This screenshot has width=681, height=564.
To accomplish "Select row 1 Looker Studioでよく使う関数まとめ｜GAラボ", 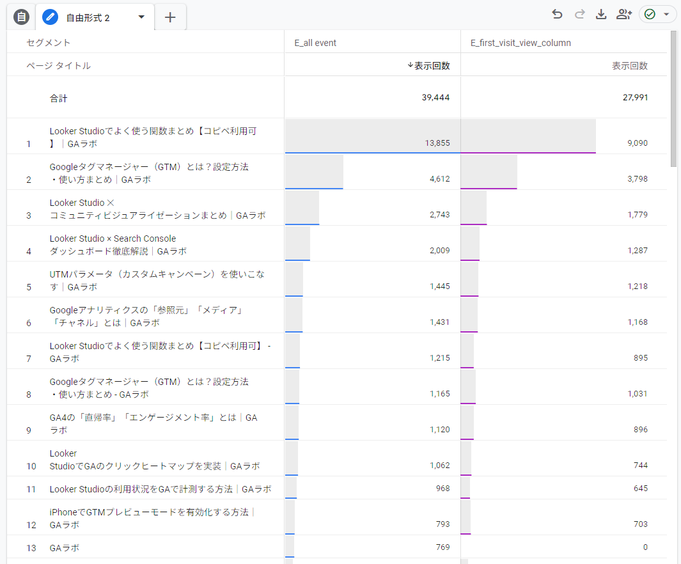I will pyautogui.click(x=153, y=137).
